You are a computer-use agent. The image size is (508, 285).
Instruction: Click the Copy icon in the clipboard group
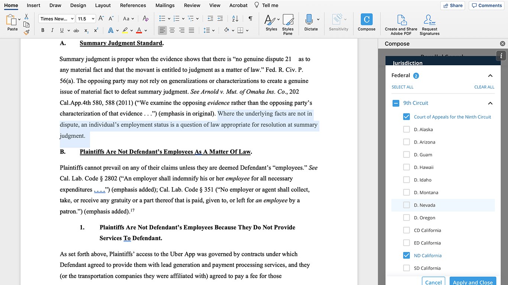(26, 24)
